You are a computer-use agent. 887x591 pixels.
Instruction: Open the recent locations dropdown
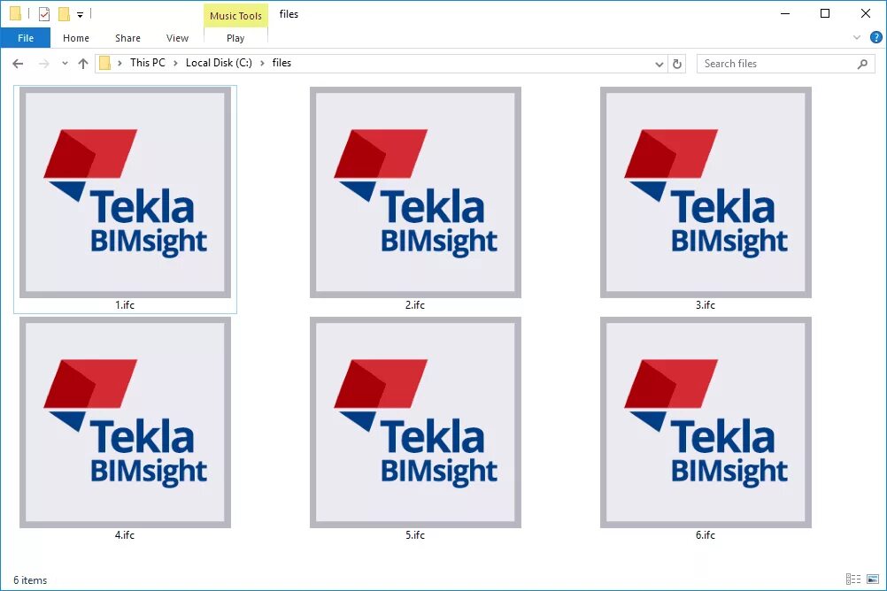click(x=65, y=64)
